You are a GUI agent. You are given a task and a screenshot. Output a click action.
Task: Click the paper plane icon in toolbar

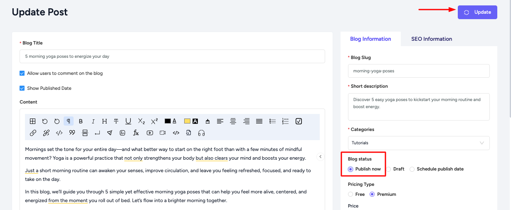[x=110, y=133]
